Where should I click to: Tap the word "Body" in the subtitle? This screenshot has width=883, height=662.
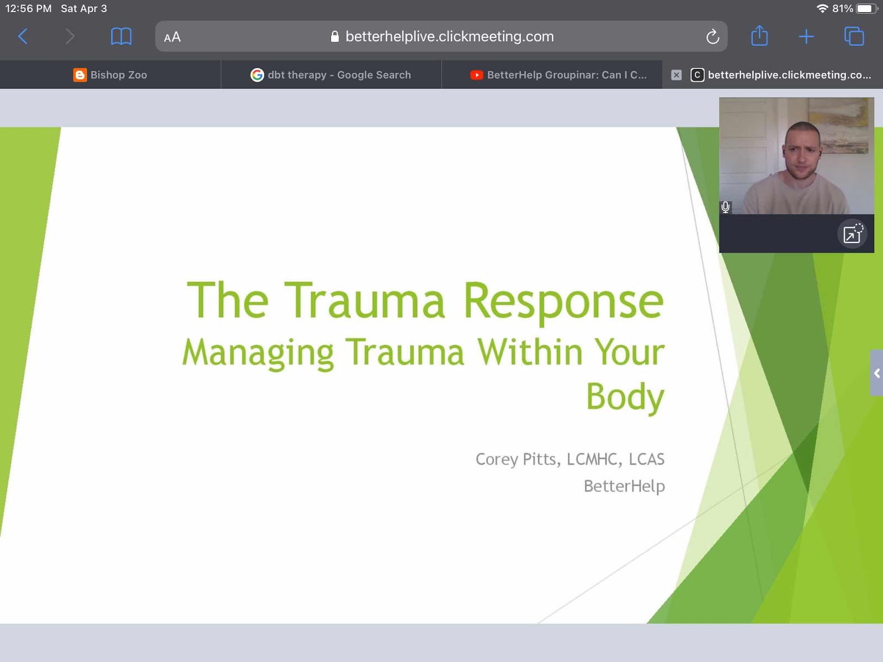pyautogui.click(x=625, y=397)
